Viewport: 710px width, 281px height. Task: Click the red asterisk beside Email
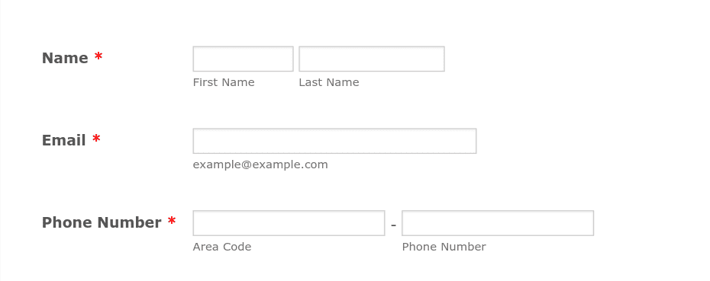[x=96, y=139]
